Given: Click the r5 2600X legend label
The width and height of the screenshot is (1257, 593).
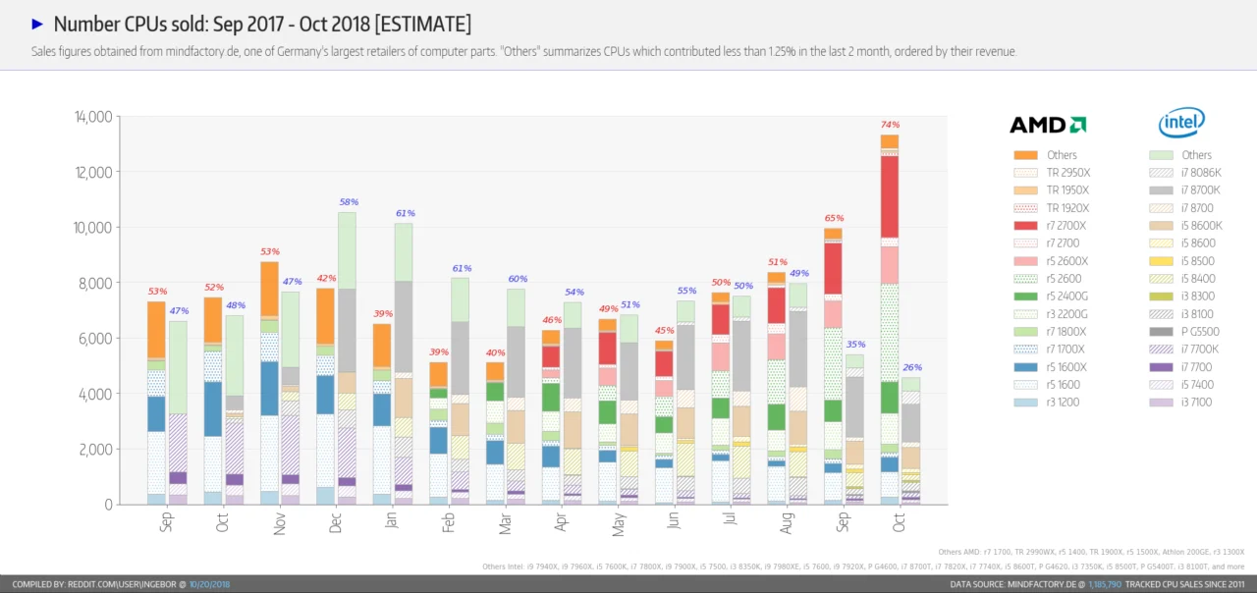Looking at the screenshot, I should (1066, 261).
